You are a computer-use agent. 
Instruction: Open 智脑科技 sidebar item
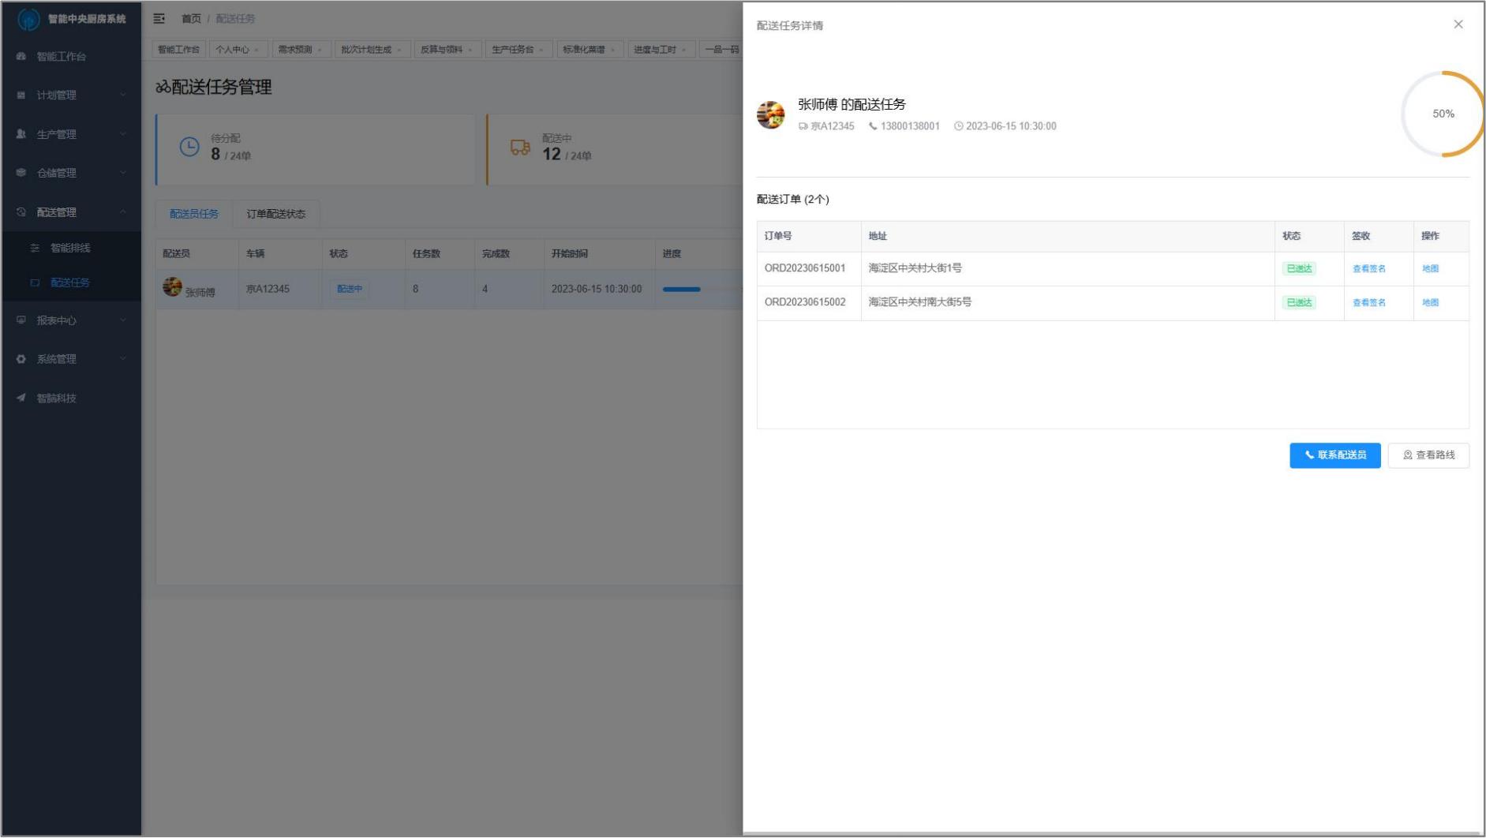tap(56, 398)
